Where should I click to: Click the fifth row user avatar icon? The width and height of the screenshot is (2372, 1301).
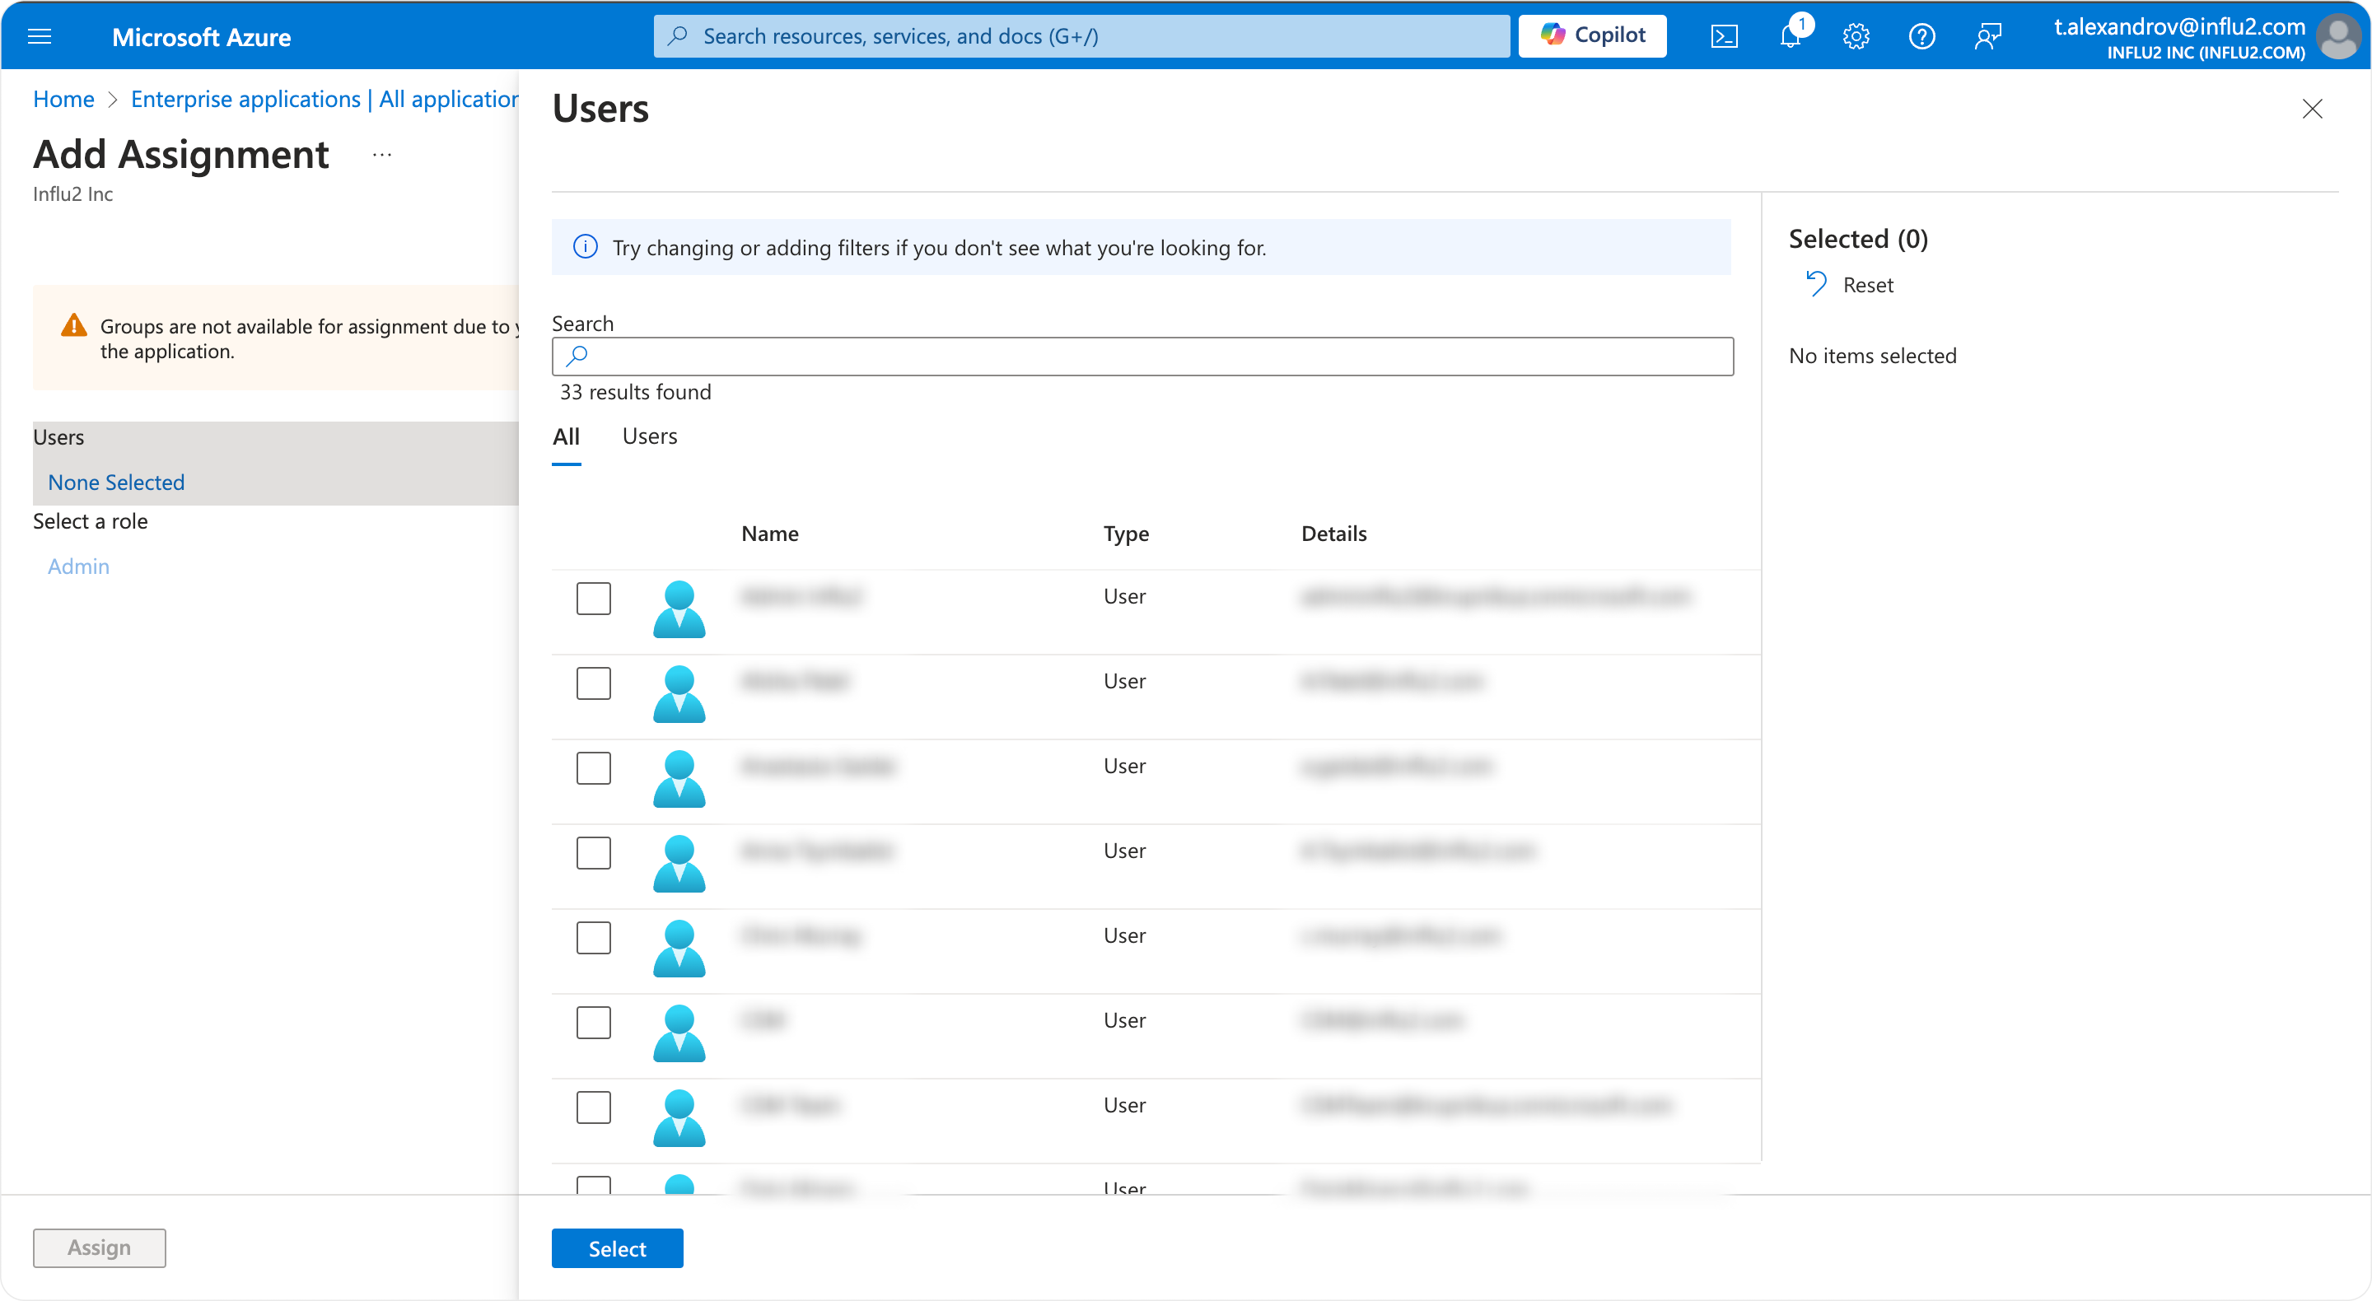pyautogui.click(x=679, y=949)
